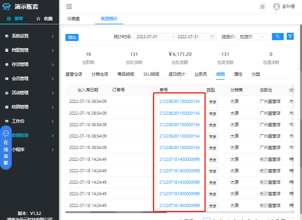Switch to the 逐日统计 tab
302x220 pixels.
point(177,74)
